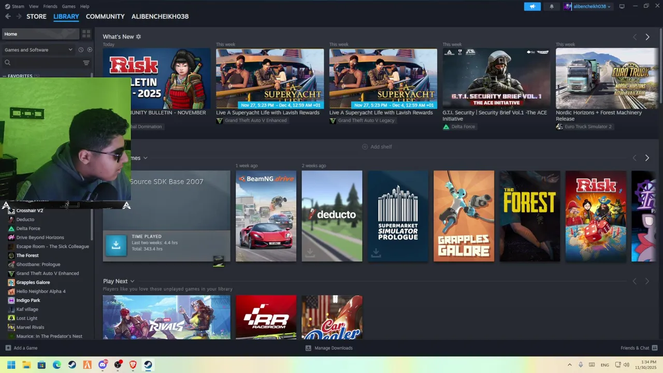Click the Home button in sidebar
Image resolution: width=663 pixels, height=373 pixels.
40,34
